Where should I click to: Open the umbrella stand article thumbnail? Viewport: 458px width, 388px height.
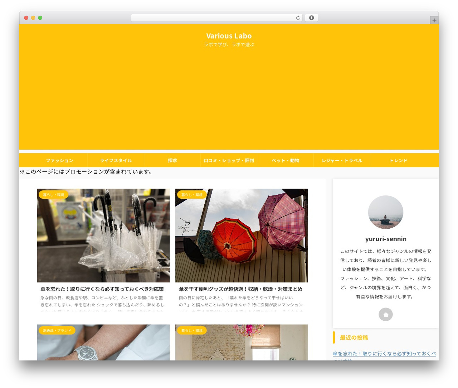coord(103,236)
